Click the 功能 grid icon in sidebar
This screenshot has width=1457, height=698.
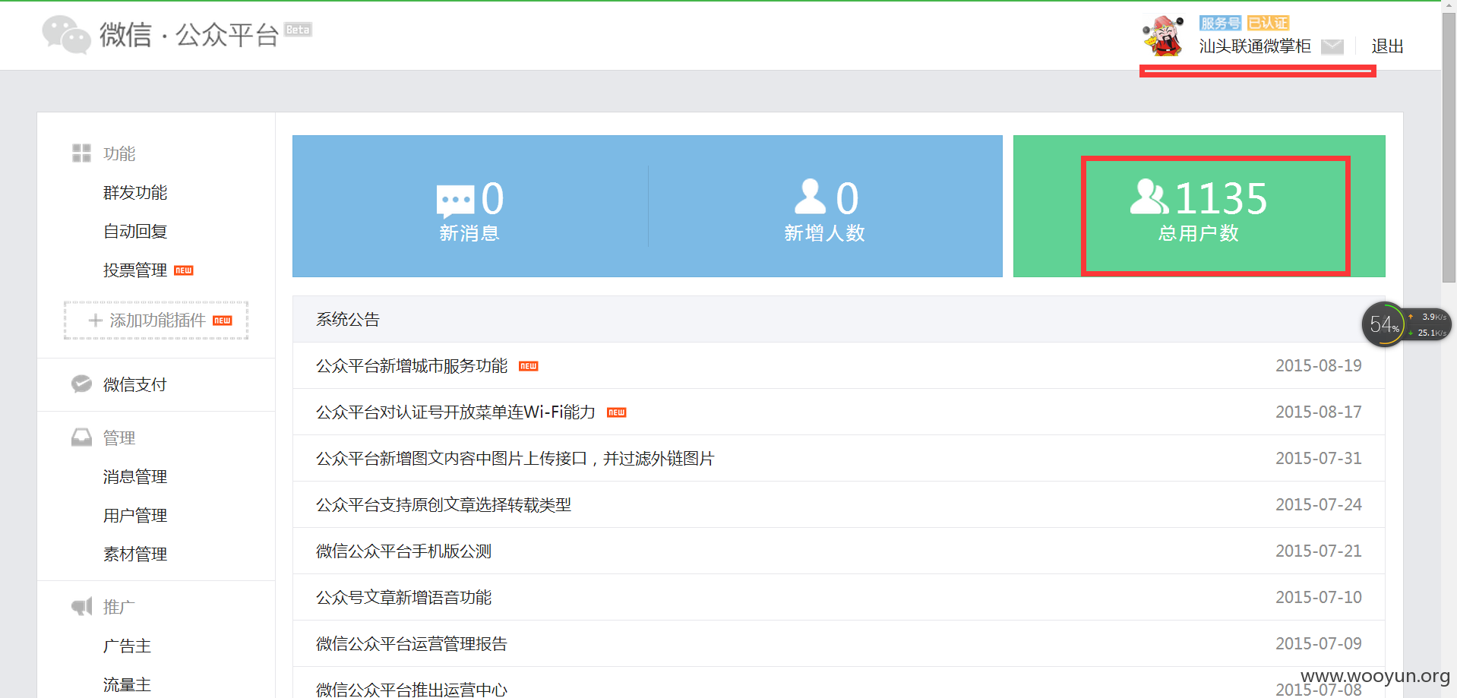(x=81, y=153)
